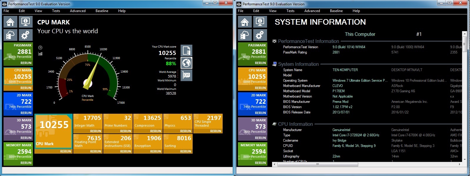Click vertical scrollbar up arrow in System Information
The image size is (470, 176).
465,33
